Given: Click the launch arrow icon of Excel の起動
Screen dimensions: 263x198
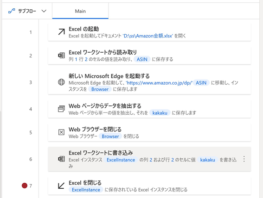Looking at the screenshot, I should pyautogui.click(x=61, y=32).
